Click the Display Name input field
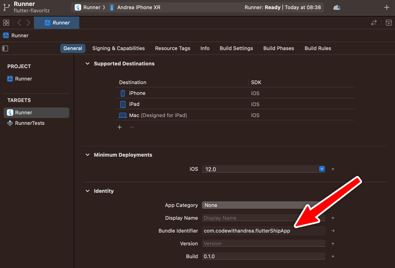This screenshot has height=268, width=395. pos(263,218)
